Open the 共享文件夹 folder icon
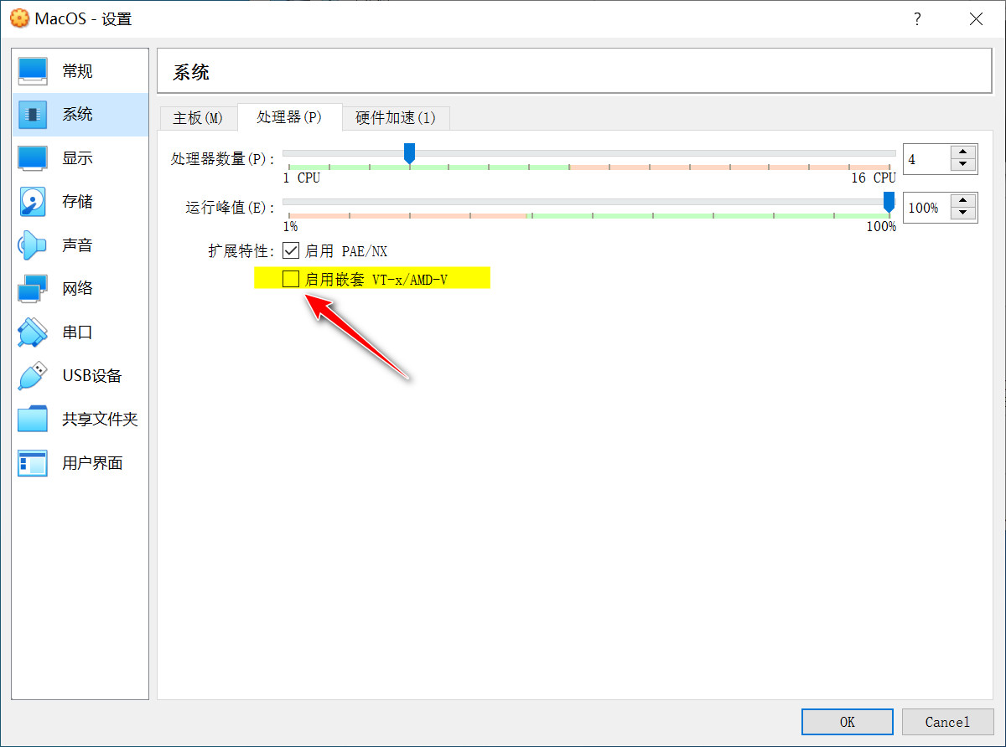This screenshot has height=747, width=1006. coord(33,420)
